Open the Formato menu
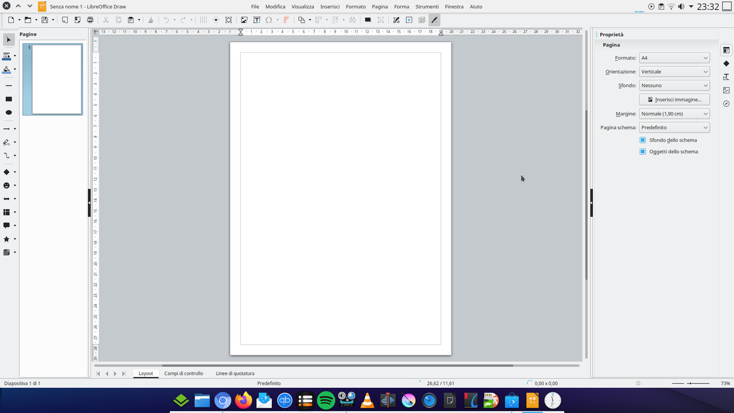The image size is (734, 413). pyautogui.click(x=356, y=6)
